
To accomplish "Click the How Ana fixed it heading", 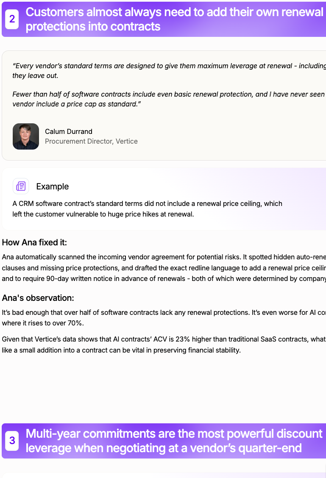I will point(34,242).
